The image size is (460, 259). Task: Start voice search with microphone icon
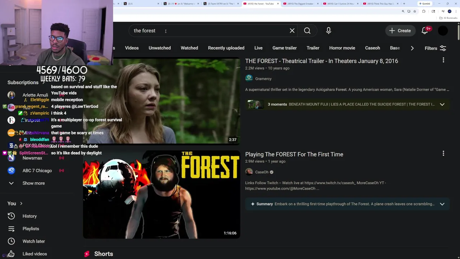(x=328, y=31)
